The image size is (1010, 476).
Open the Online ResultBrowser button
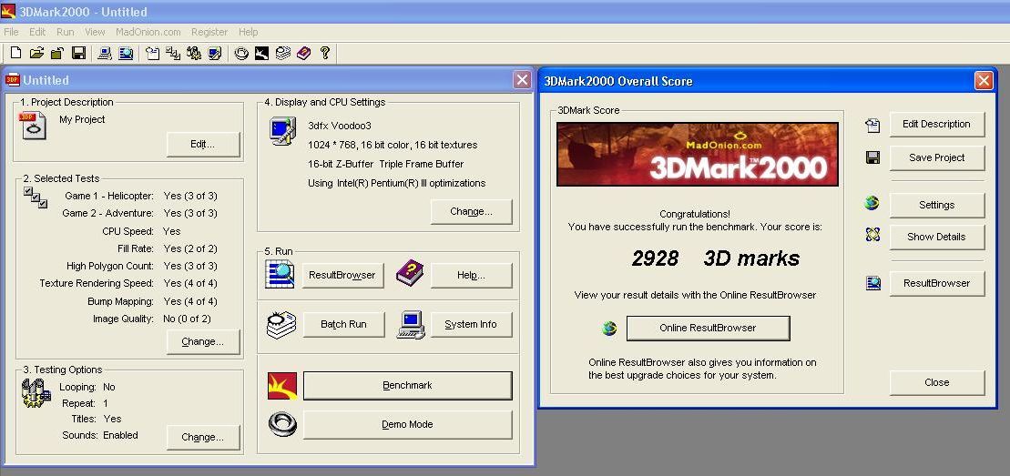pyautogui.click(x=708, y=328)
